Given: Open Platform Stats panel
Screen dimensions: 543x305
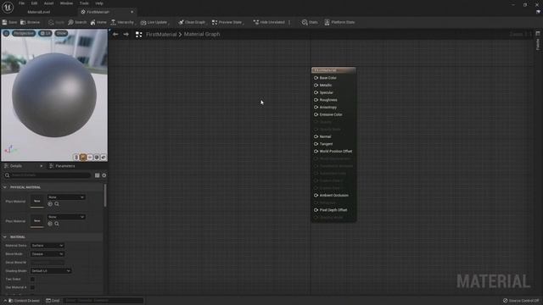Looking at the screenshot, I should [x=339, y=22].
